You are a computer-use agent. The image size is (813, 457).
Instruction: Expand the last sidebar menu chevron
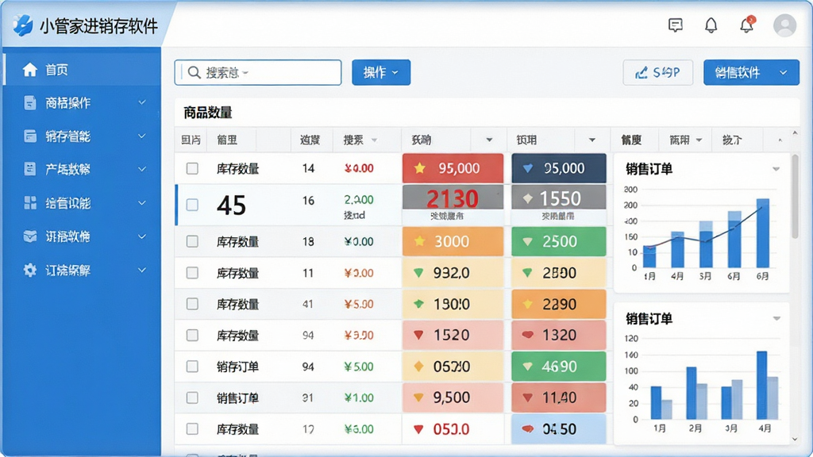(141, 270)
